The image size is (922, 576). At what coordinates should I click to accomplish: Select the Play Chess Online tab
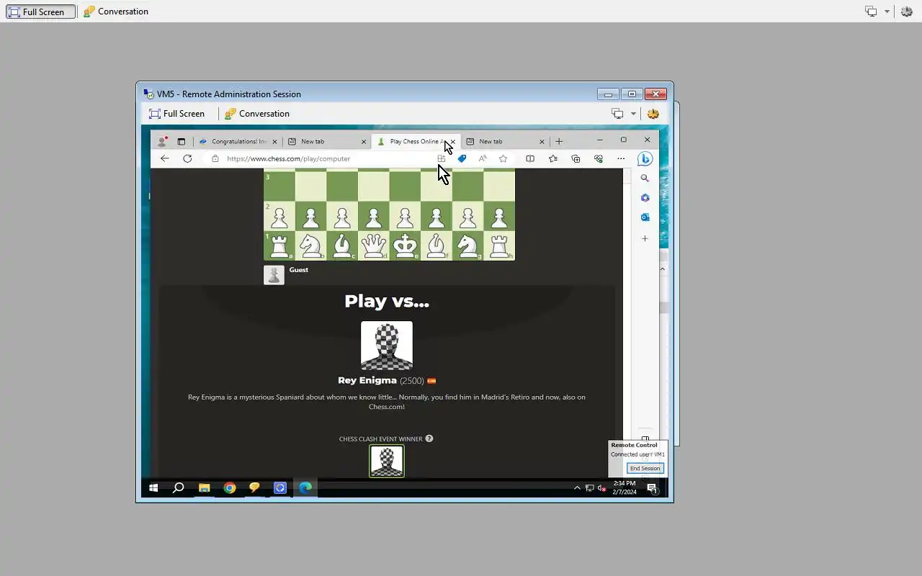click(x=415, y=141)
